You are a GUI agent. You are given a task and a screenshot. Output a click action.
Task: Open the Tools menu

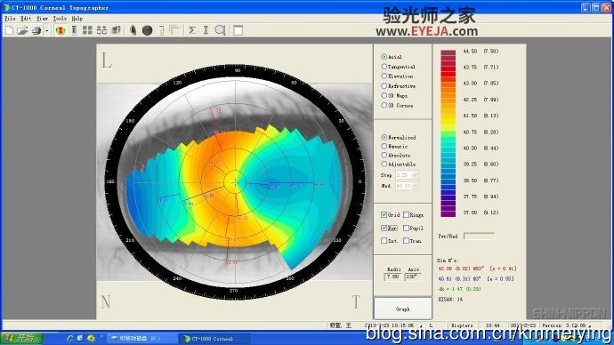pyautogui.click(x=60, y=19)
